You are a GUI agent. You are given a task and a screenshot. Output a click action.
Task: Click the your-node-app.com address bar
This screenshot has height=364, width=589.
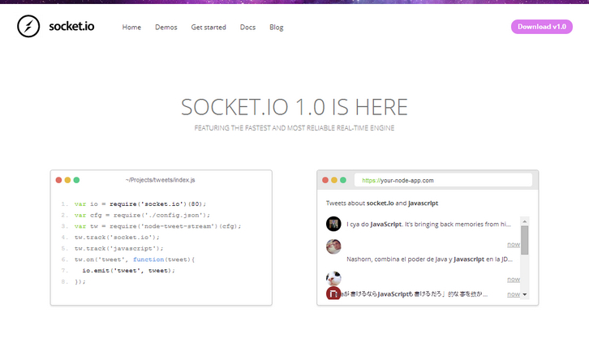click(x=443, y=180)
